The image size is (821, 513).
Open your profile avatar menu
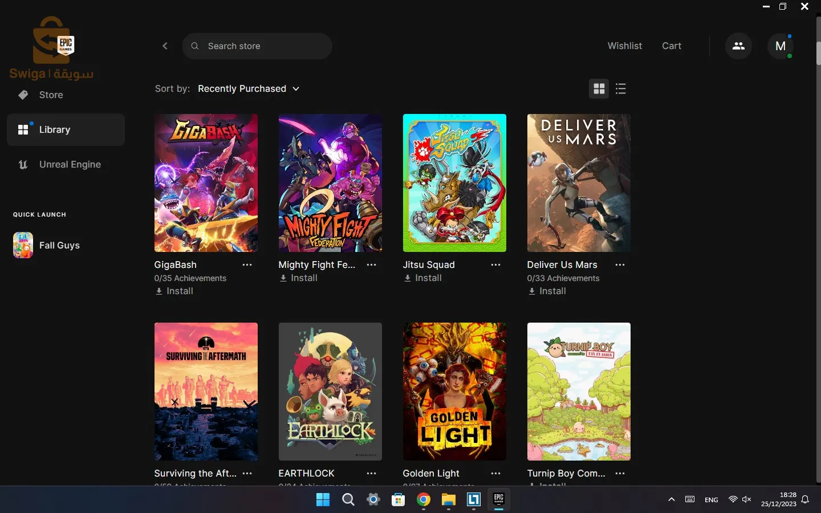tap(781, 46)
